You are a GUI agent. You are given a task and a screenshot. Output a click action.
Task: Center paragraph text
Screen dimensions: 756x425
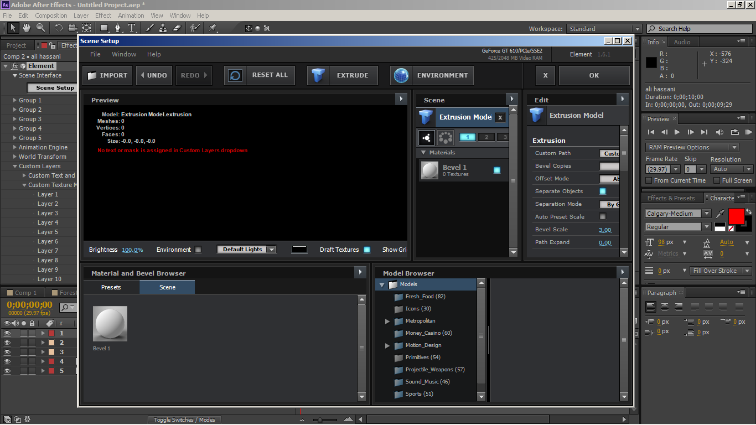(x=665, y=307)
